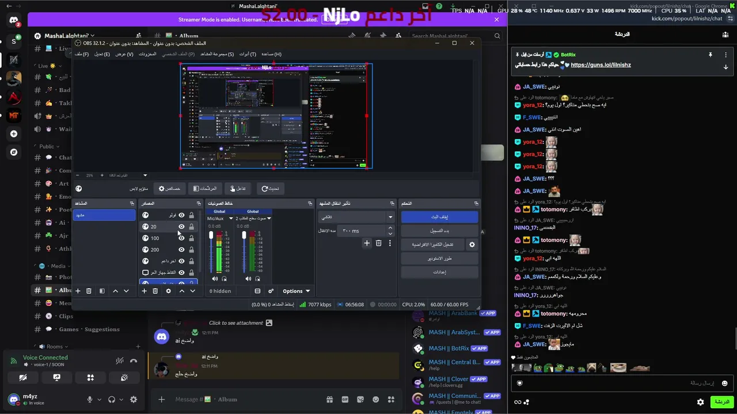The image size is (737, 414).
Task: Add a new source in OBS sources panel
Action: 144,291
